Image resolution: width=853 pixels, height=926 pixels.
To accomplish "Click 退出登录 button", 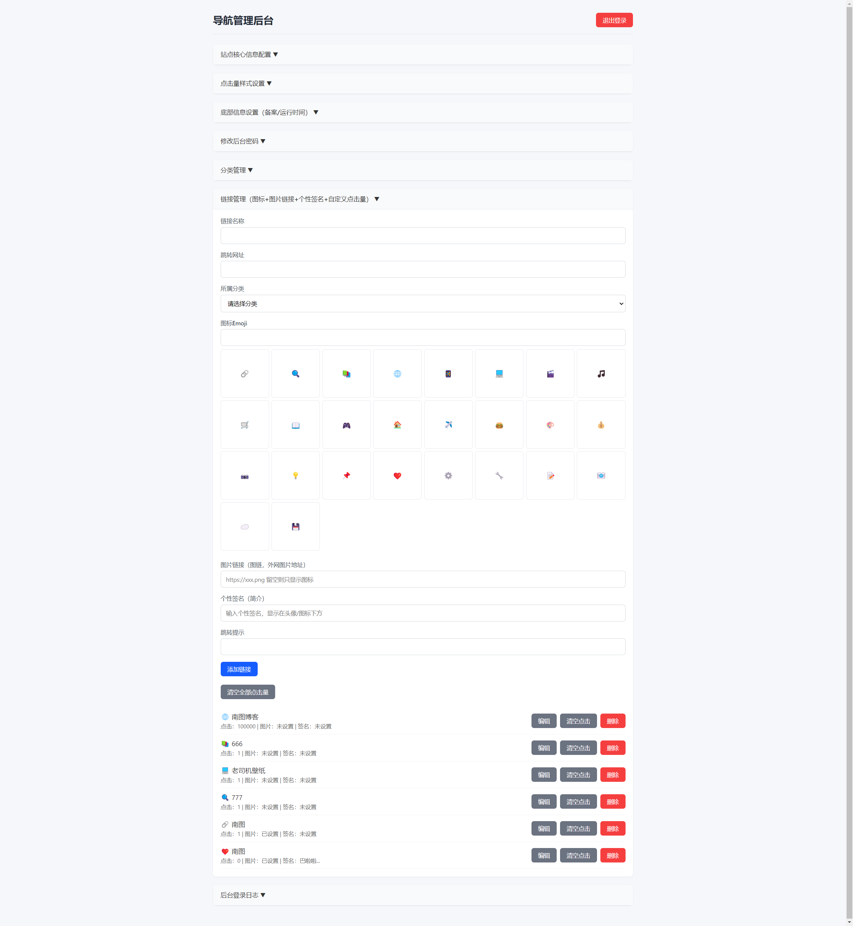I will coord(613,20).
